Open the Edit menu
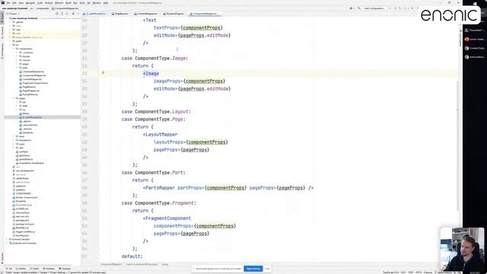487x274 pixels. point(14,3)
